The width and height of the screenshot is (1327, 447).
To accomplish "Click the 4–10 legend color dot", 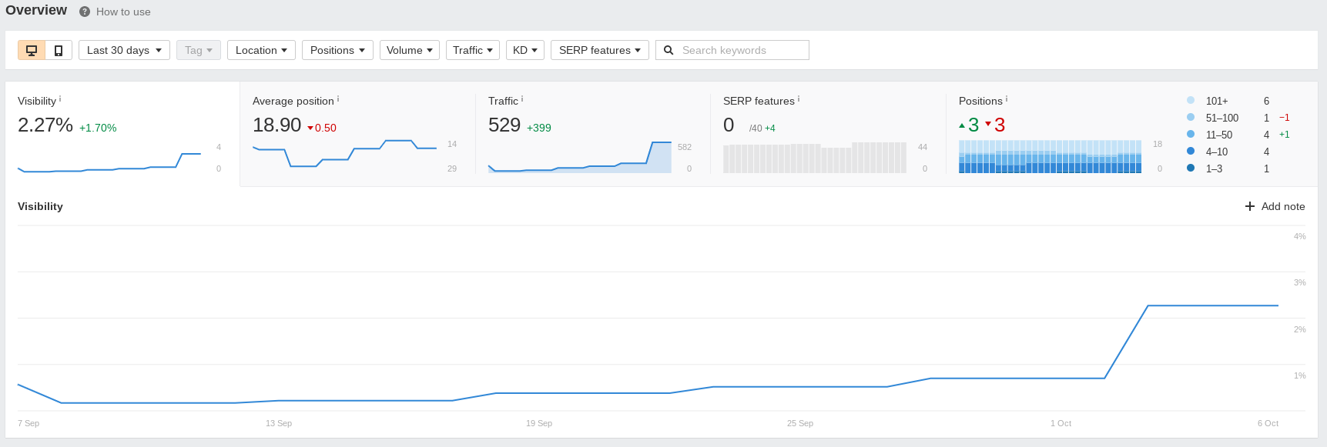I will [x=1191, y=151].
